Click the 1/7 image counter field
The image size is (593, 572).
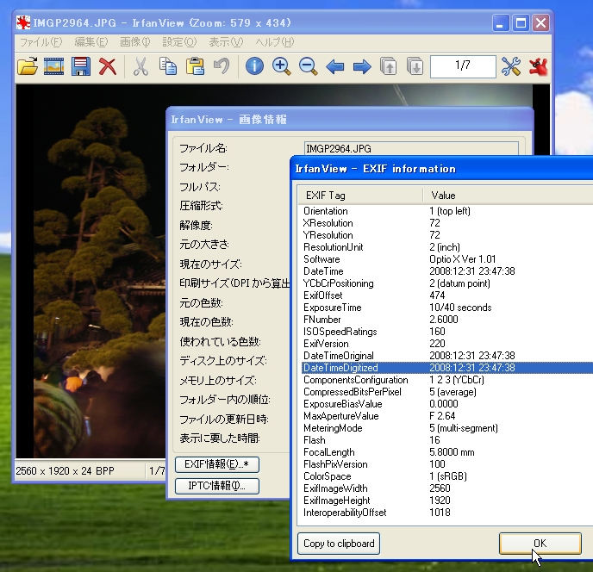tap(463, 66)
